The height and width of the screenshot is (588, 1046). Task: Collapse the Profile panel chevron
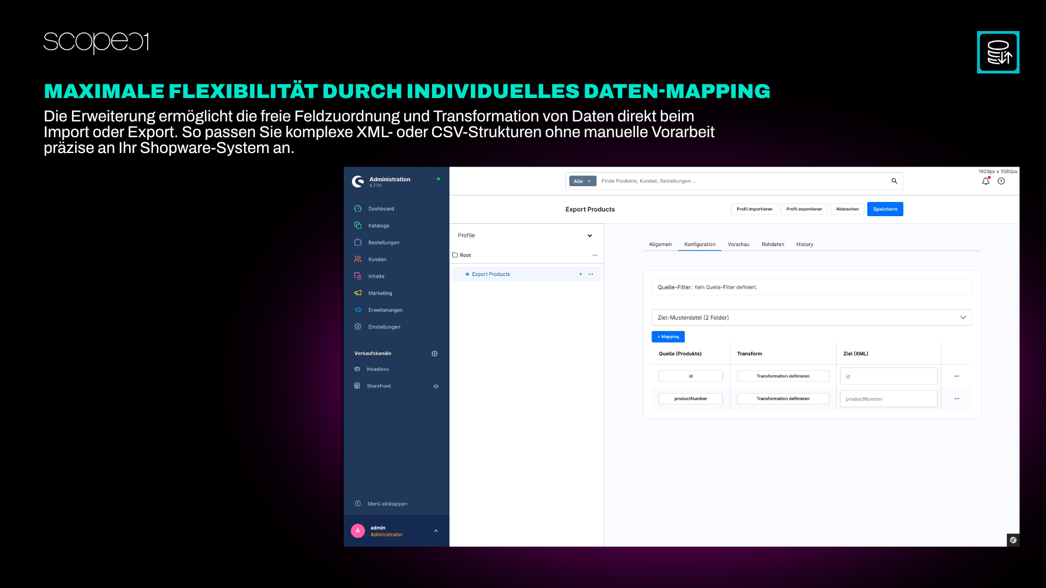589,236
